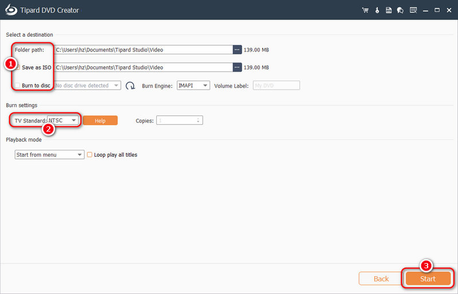Click the Back button
This screenshot has height=294, width=458.
coord(381,279)
